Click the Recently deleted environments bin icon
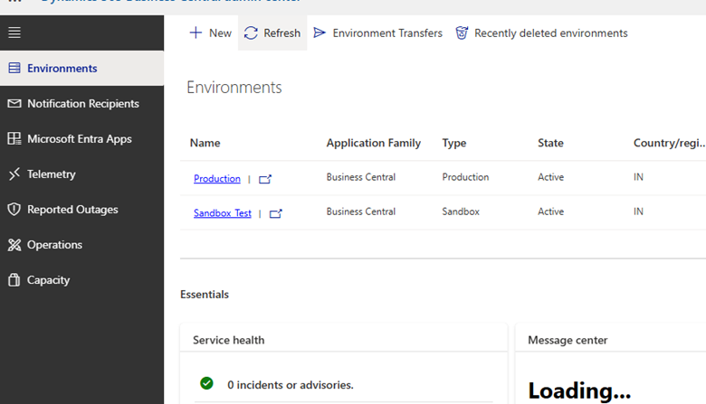Image resolution: width=706 pixels, height=404 pixels. click(x=462, y=33)
